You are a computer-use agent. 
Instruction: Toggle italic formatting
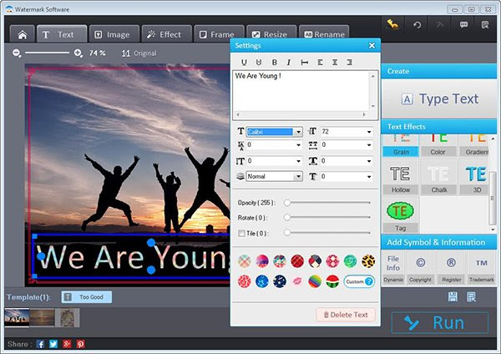point(289,63)
